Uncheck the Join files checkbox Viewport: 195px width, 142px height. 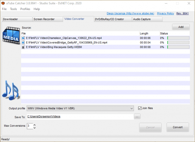pyautogui.click(x=140, y=108)
